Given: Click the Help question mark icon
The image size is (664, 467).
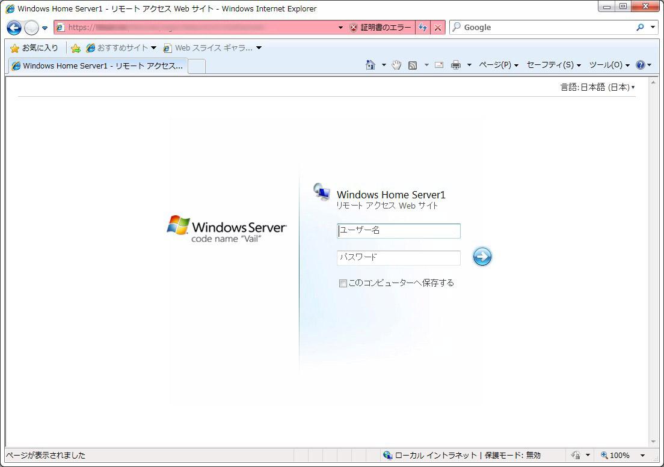Looking at the screenshot, I should [x=641, y=65].
